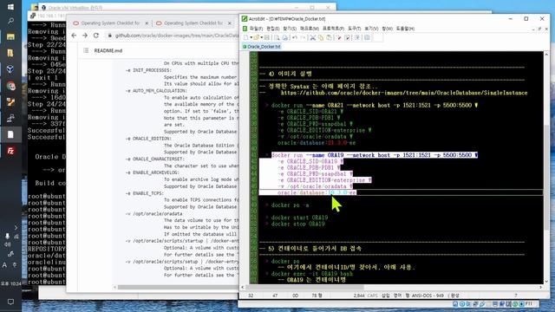
Task: Click the Find pencil-like icon in AcroEdit toolbar
Action: pos(339,37)
